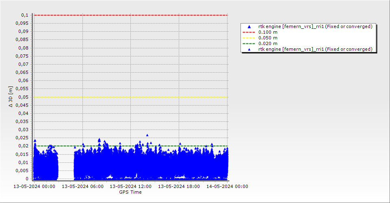Click the top "rtk engine [femern_vrs]_rri1" legend text

pos(315,26)
